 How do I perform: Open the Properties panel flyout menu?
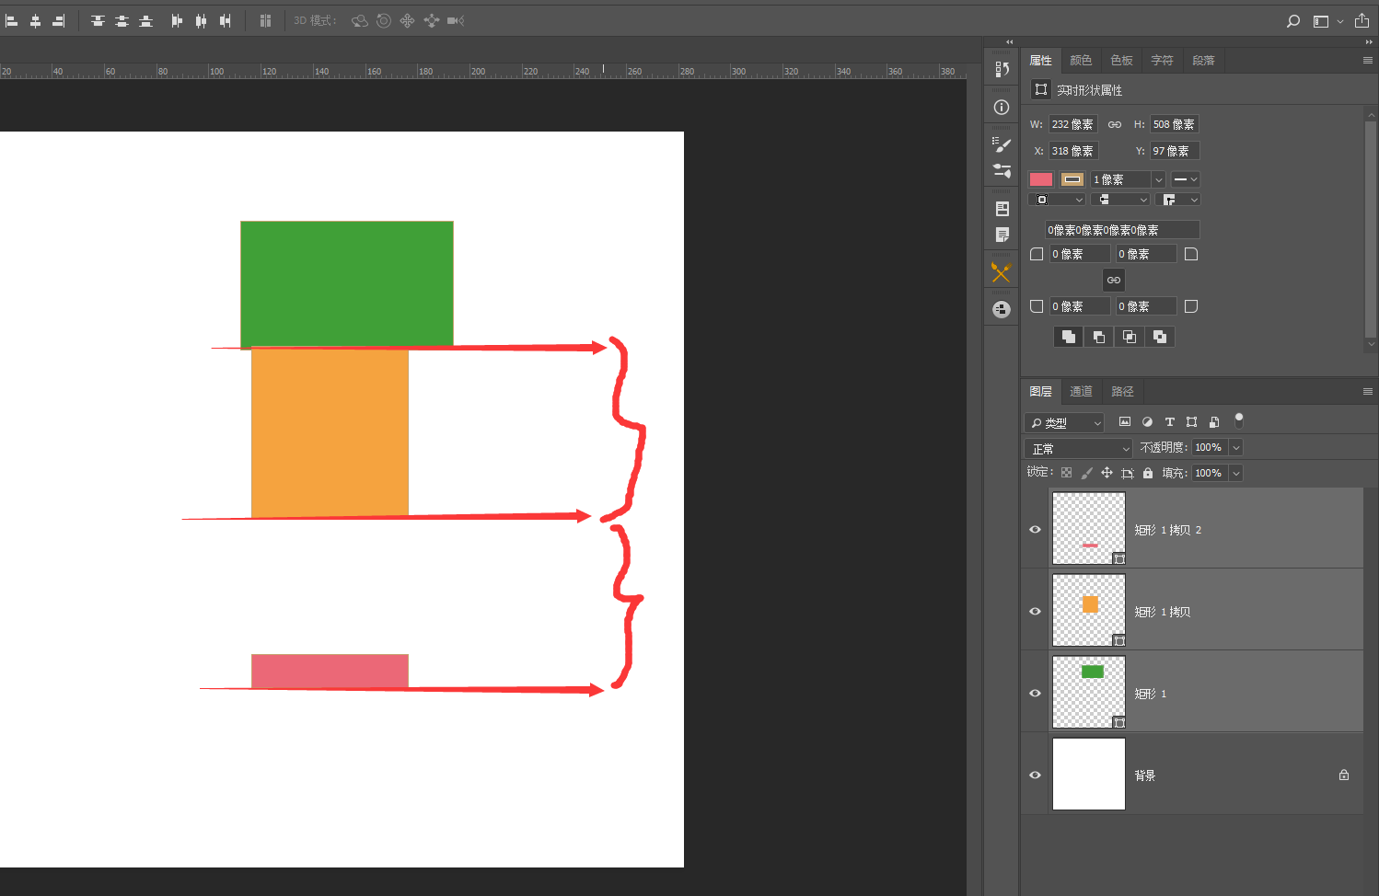pyautogui.click(x=1368, y=60)
